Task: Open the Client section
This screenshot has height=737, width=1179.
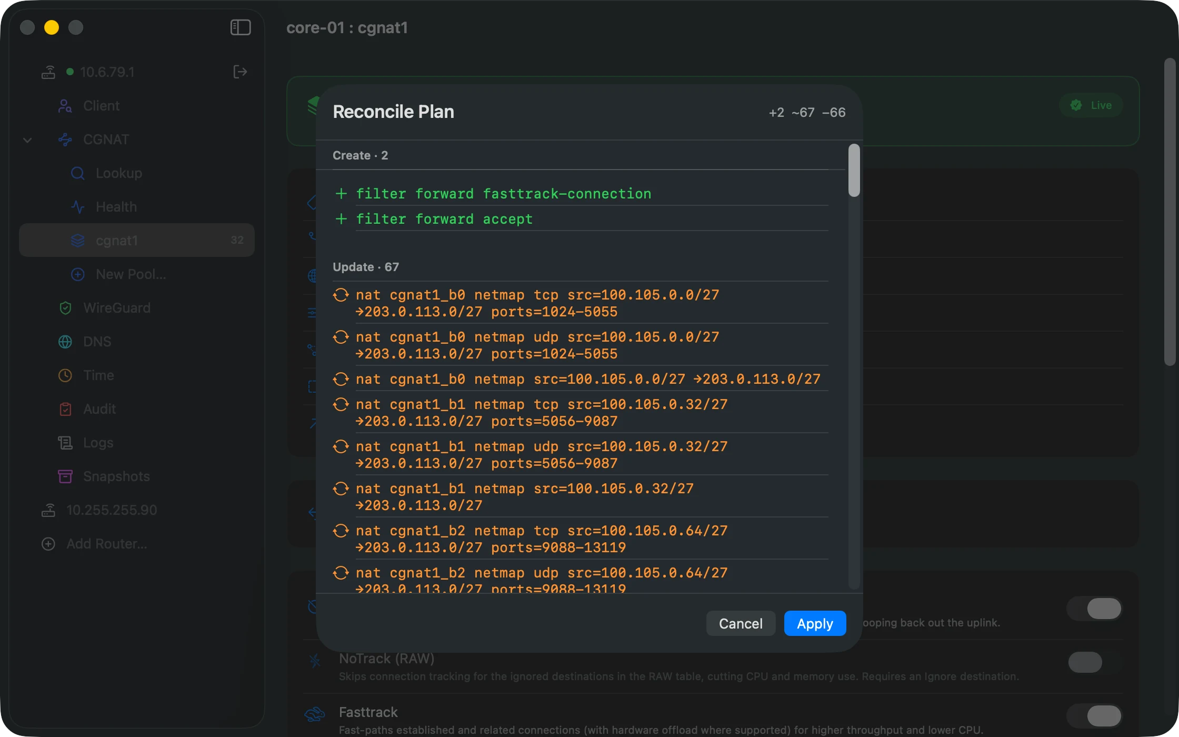Action: click(137, 106)
